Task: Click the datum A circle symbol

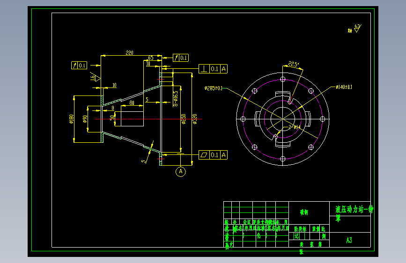Action: coord(181,172)
